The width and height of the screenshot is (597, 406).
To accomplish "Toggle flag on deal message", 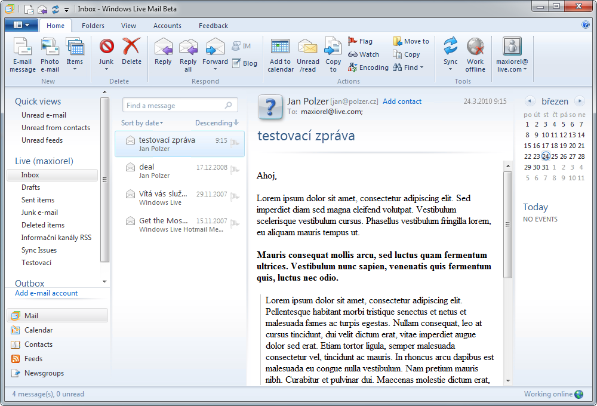I will [x=235, y=170].
